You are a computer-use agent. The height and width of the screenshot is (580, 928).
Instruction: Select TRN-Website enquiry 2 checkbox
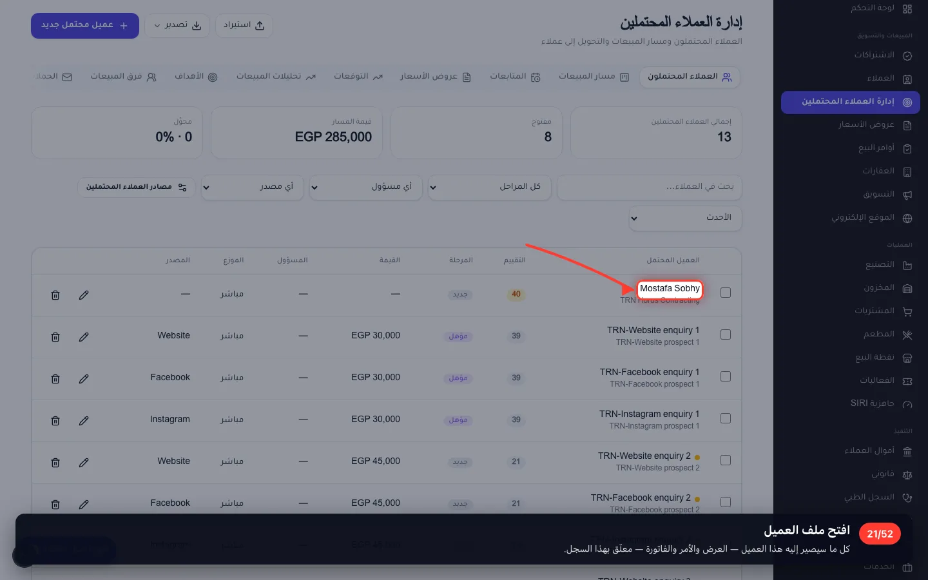(x=726, y=460)
